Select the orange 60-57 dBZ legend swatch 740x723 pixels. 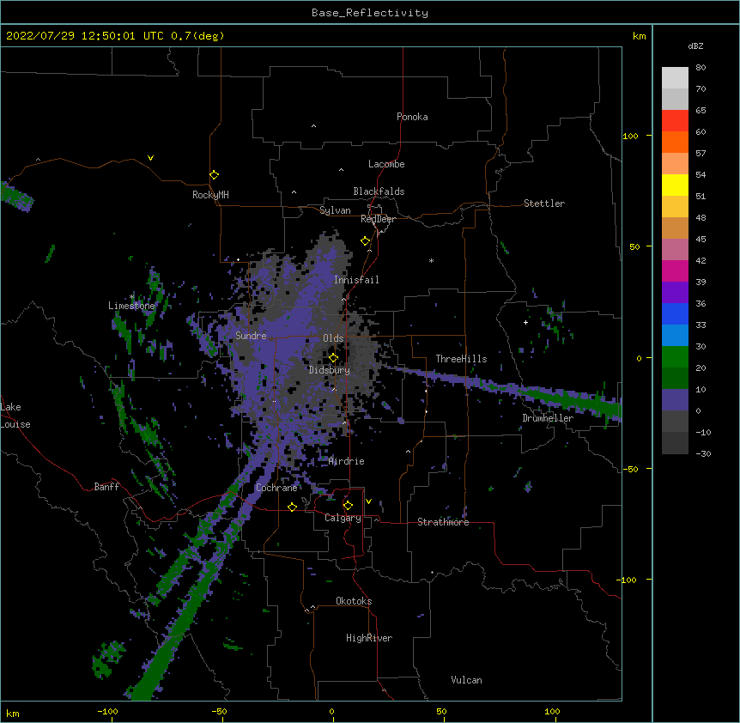[675, 142]
